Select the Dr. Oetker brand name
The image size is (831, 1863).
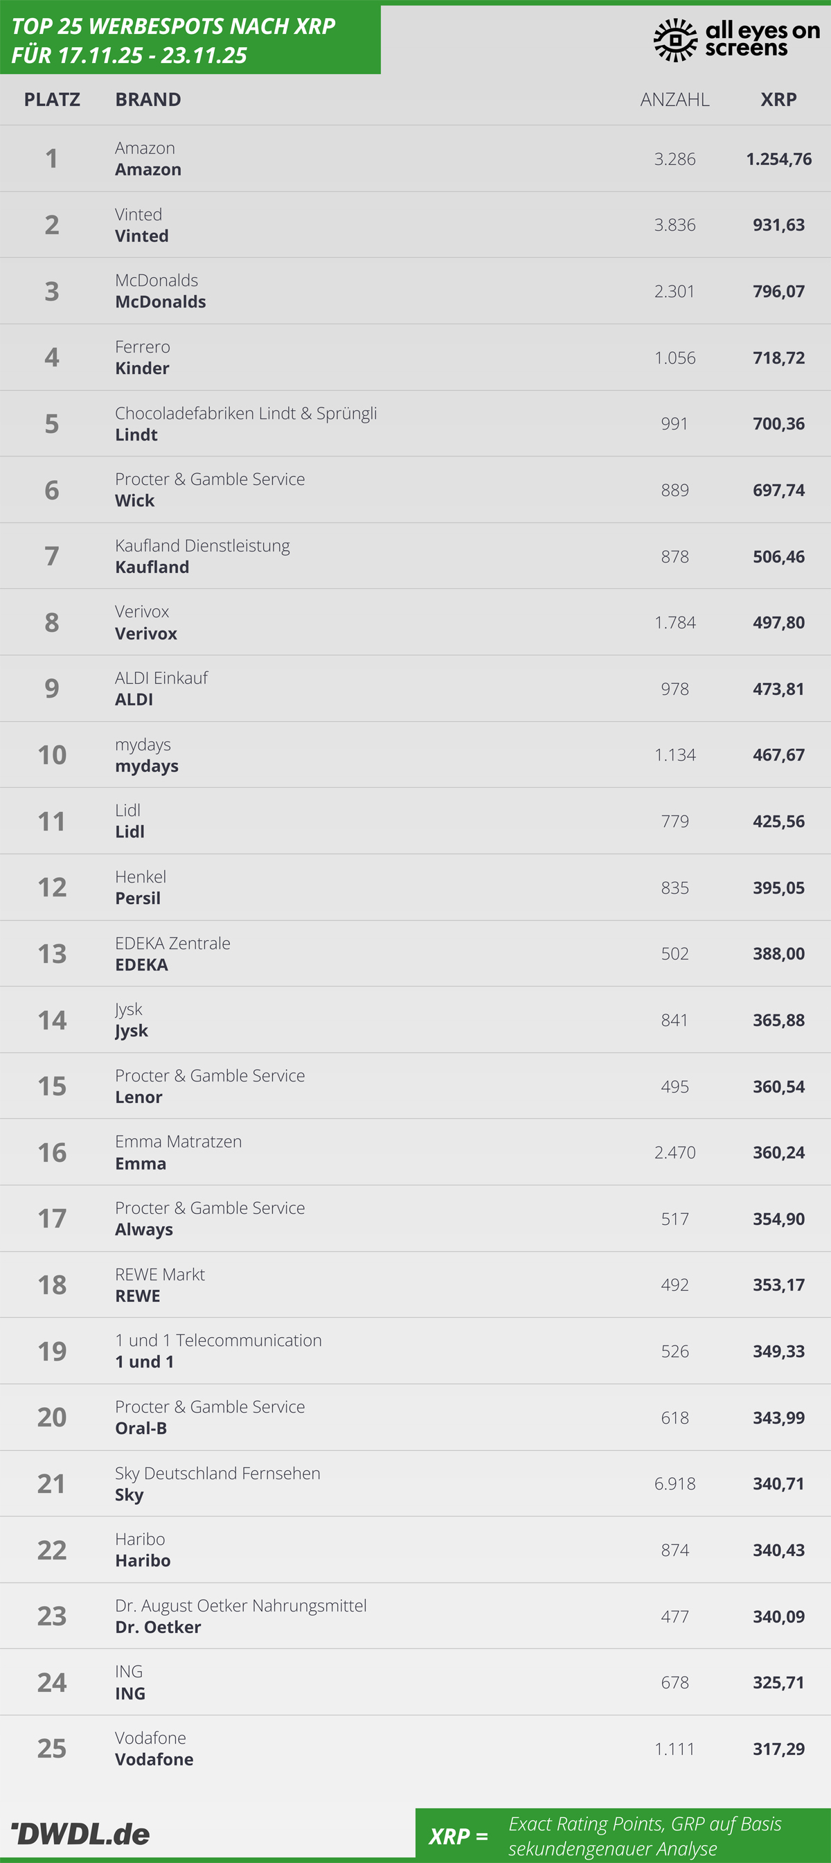pos(159,1627)
